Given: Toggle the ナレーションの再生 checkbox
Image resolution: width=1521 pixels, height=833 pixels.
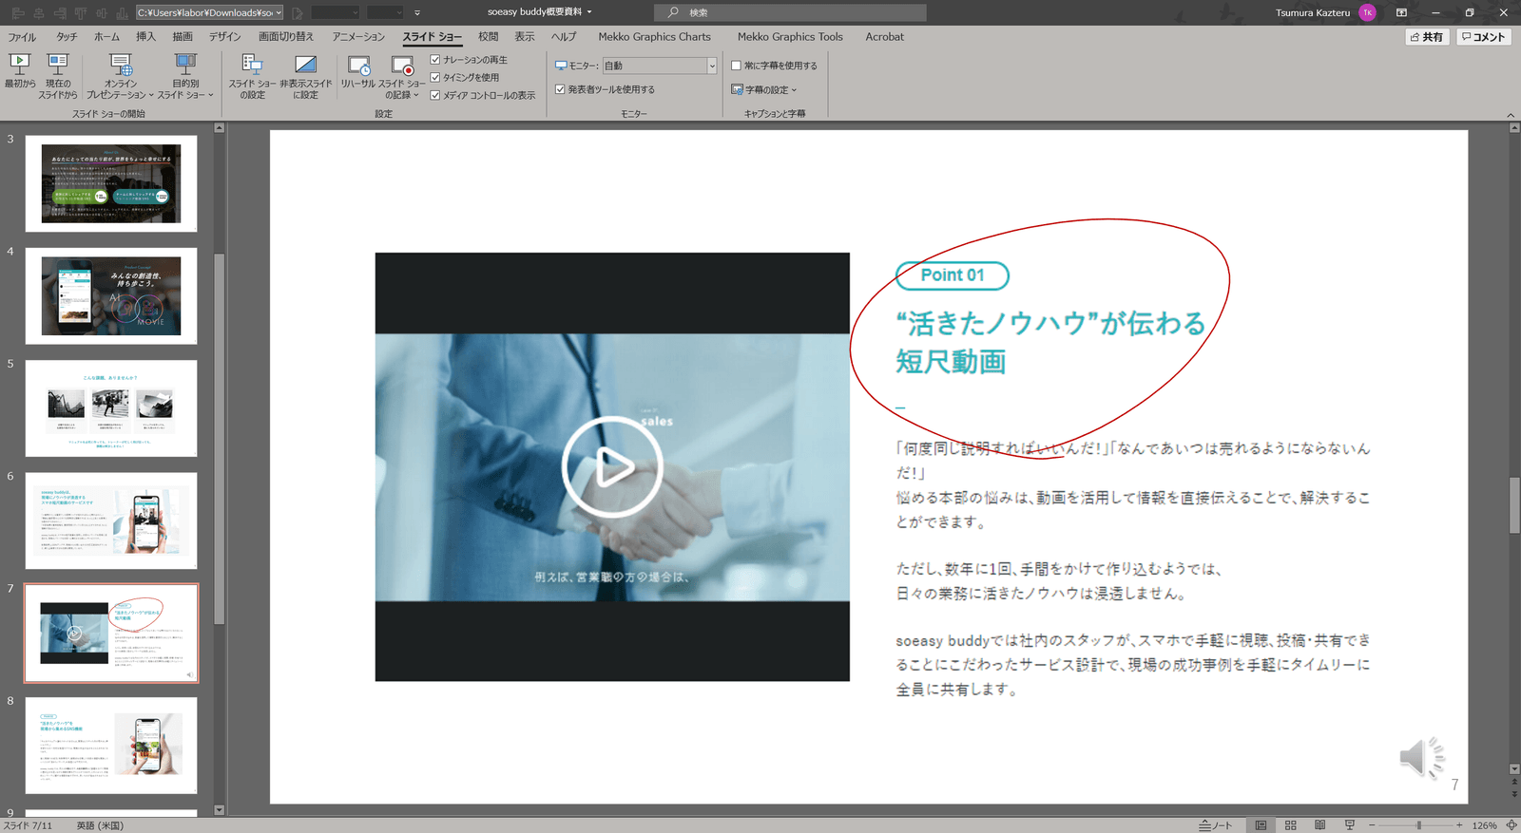Looking at the screenshot, I should [435, 60].
